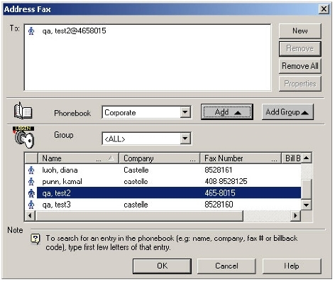Click the Add button

click(x=227, y=112)
